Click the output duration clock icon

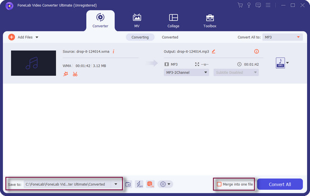(x=239, y=64)
